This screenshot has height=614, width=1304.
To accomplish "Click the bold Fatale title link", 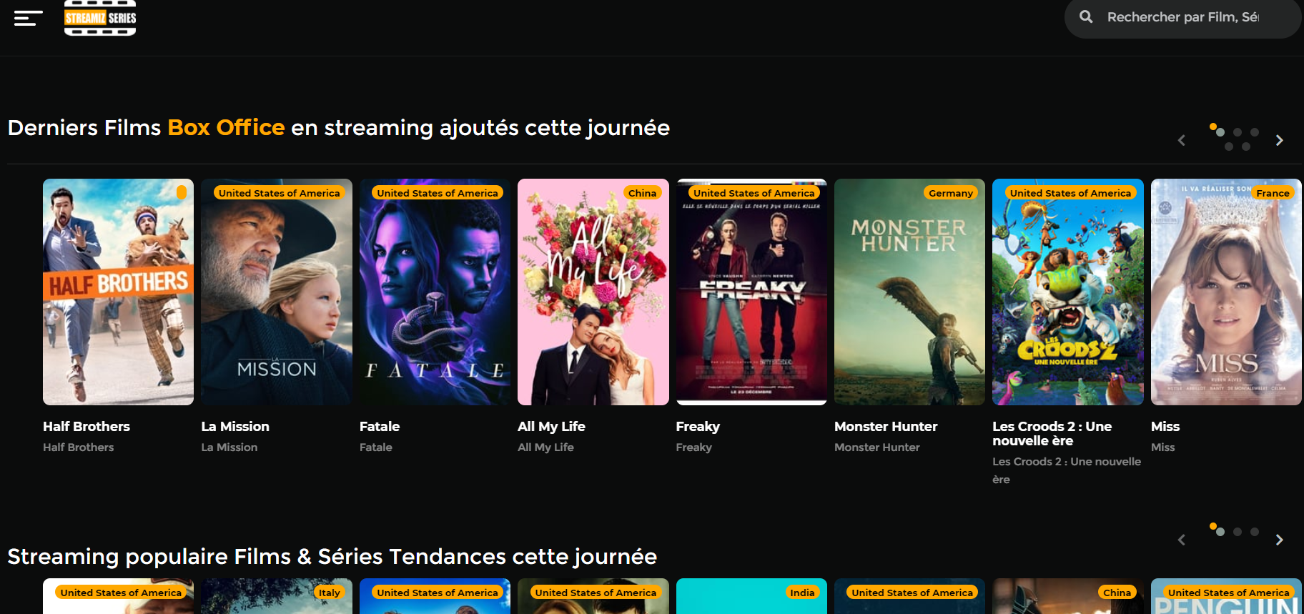I will pos(380,427).
